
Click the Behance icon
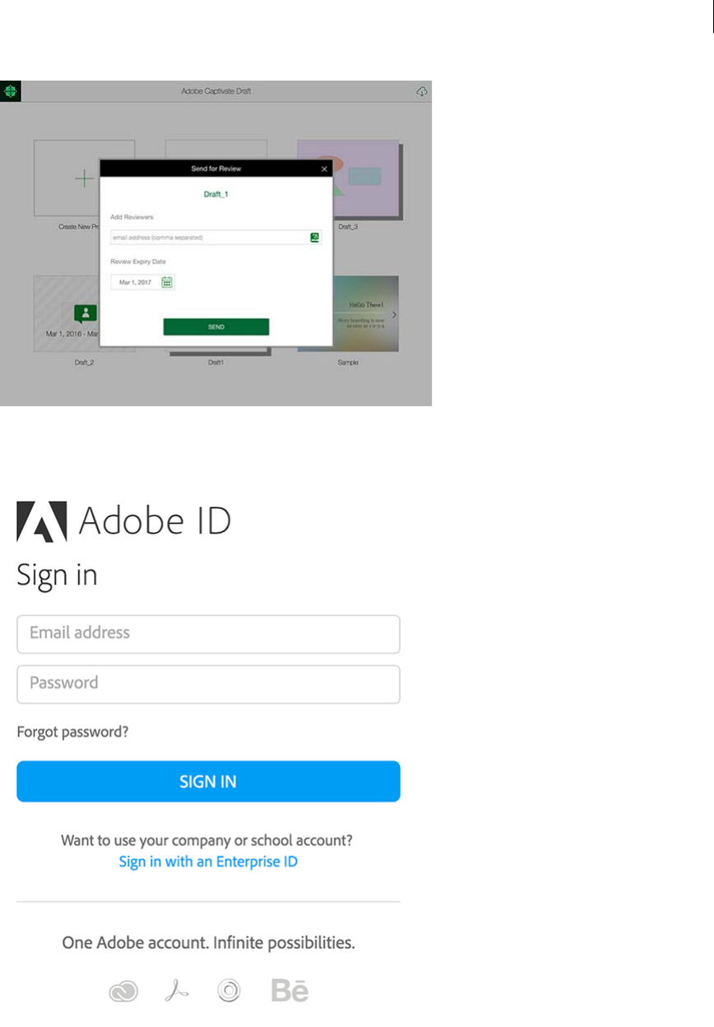pos(290,991)
